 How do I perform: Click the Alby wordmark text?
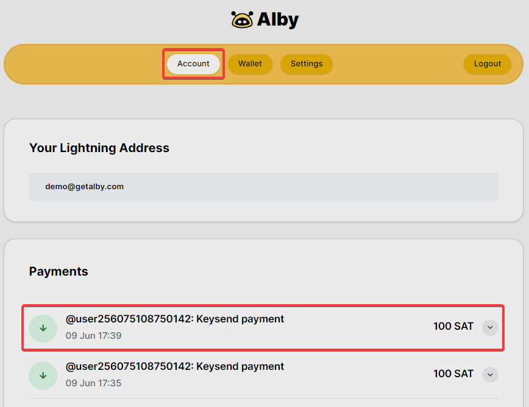278,19
